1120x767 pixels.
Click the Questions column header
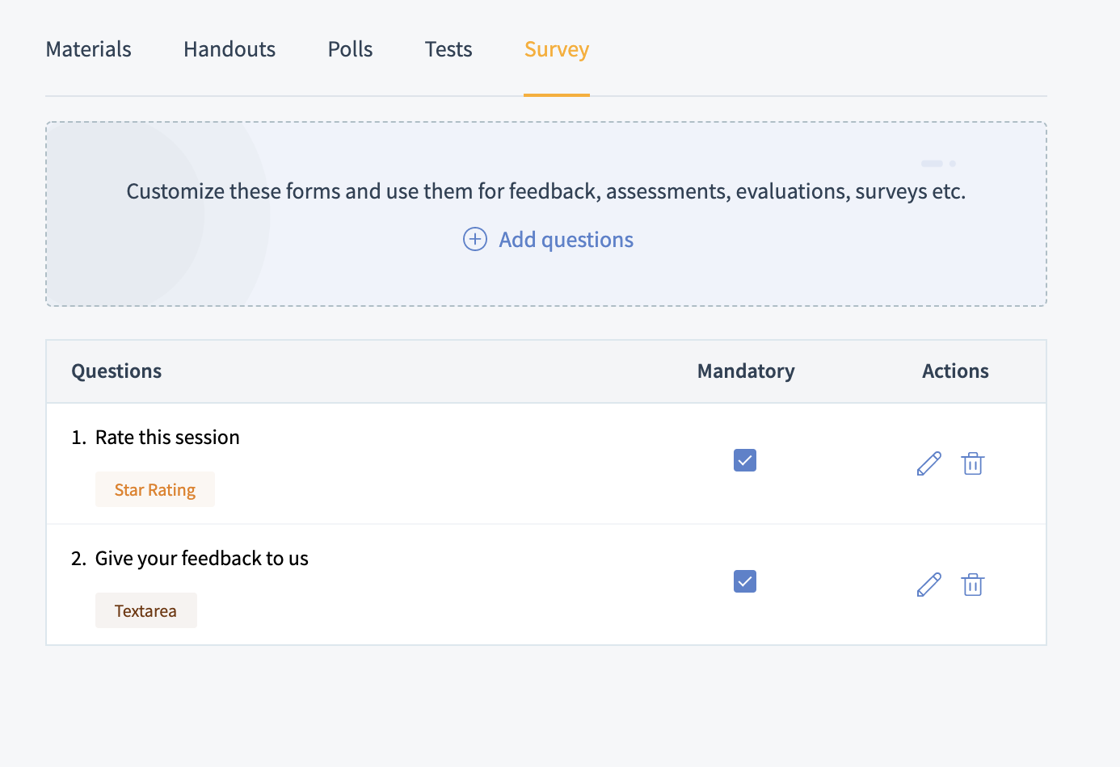pyautogui.click(x=116, y=371)
